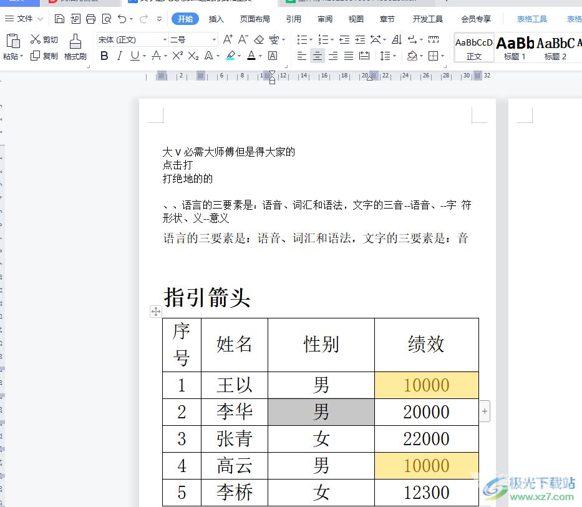Activate the Format Painter 格式刷
This screenshot has width=582, height=507.
(75, 47)
